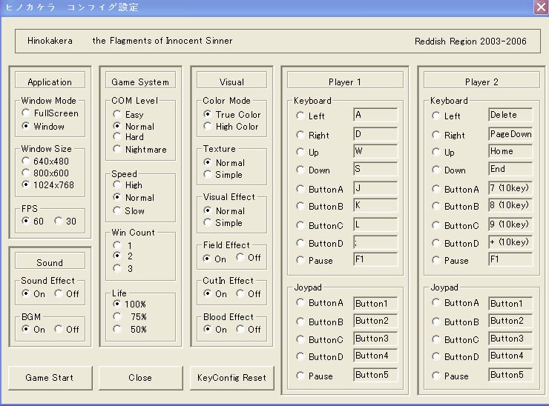Select Player 1 keyboard ButtonA radio

pyautogui.click(x=300, y=189)
